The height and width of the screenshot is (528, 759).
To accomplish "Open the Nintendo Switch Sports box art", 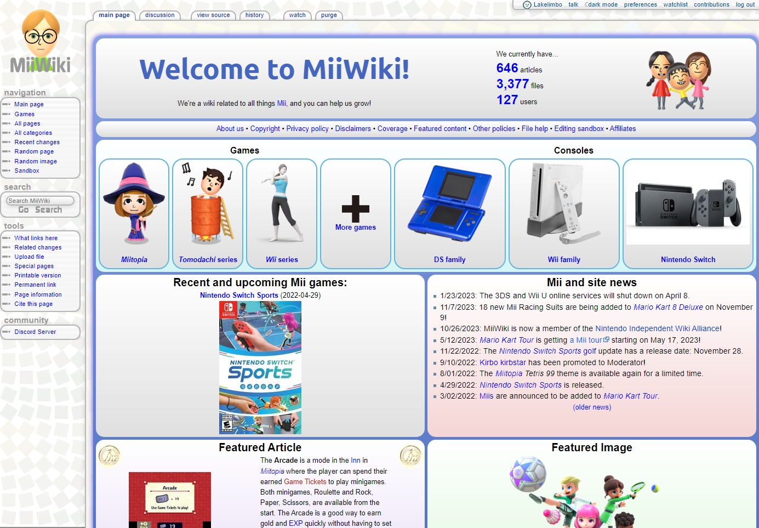I will coord(260,367).
